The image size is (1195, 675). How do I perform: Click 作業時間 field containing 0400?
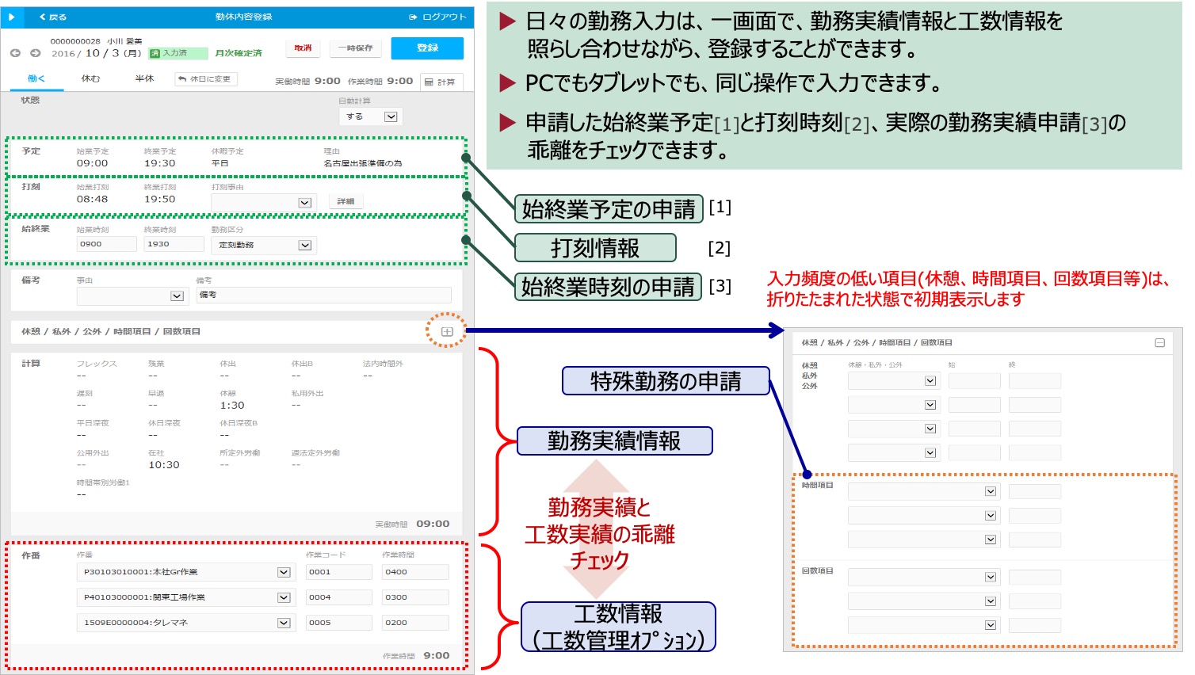click(415, 572)
